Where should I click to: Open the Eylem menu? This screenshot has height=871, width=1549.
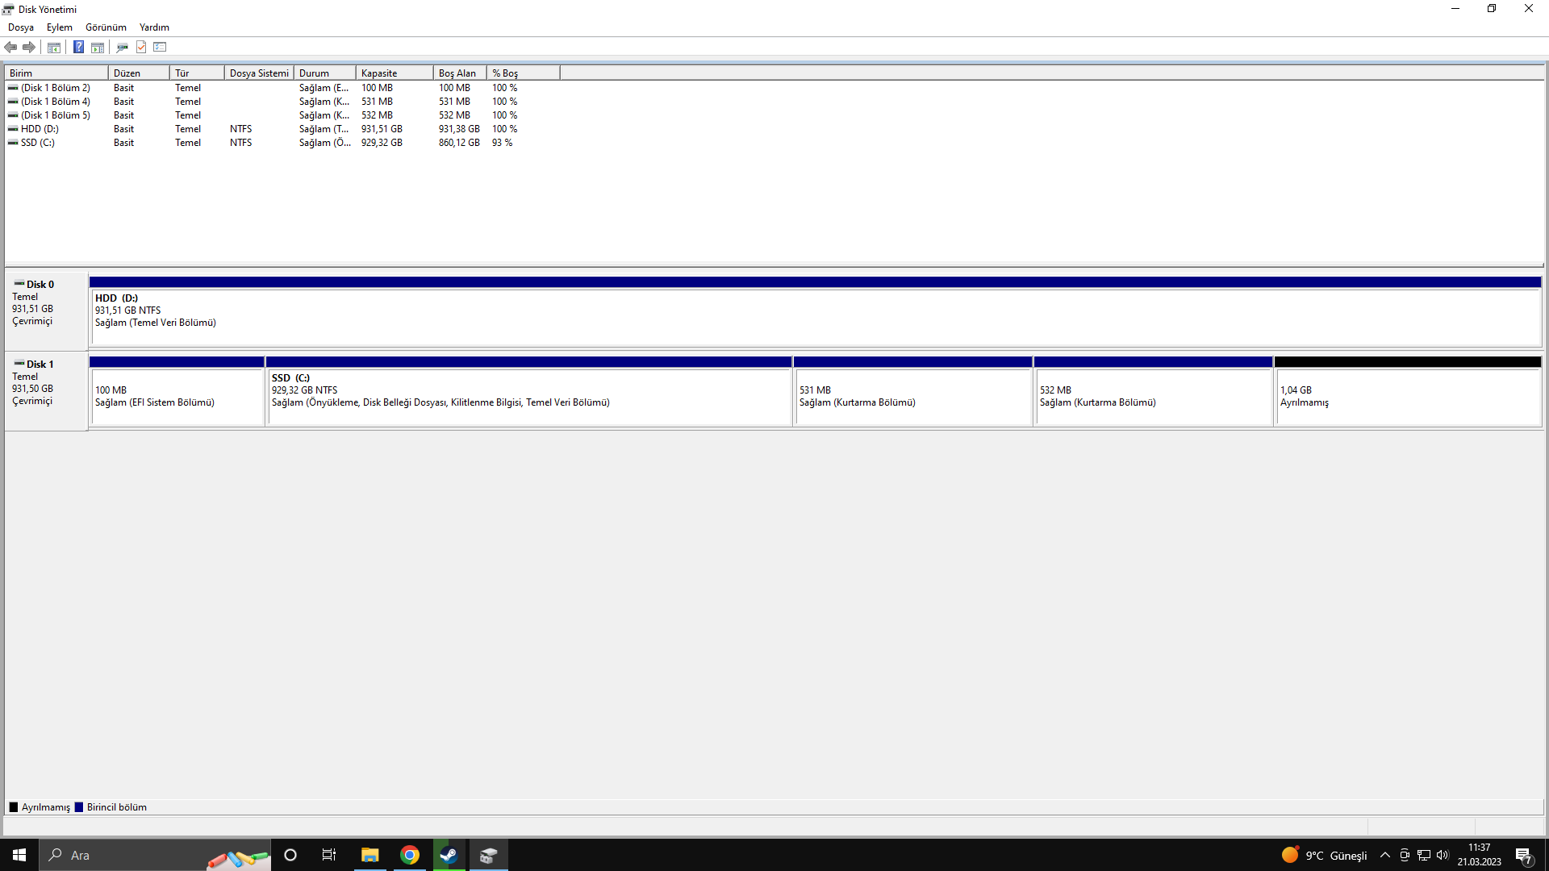tap(59, 27)
